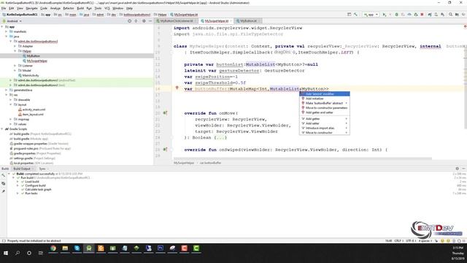This screenshot has height=263, width=467.
Task: Click the red Stop icon in toolbar
Action: [422, 15]
